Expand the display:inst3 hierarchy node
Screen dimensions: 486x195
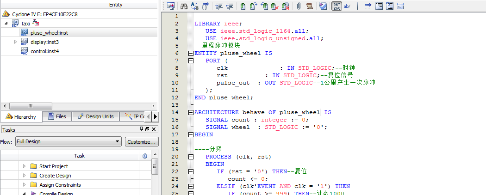[15, 42]
